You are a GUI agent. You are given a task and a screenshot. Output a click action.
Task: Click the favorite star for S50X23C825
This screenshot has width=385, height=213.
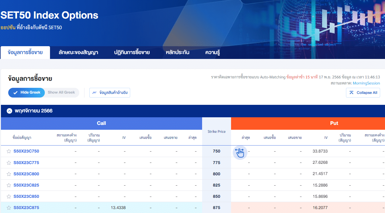coord(9,185)
